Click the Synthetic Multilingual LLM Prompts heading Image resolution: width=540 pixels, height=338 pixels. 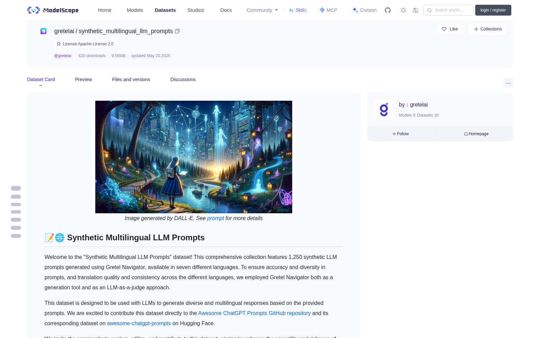[136, 238]
